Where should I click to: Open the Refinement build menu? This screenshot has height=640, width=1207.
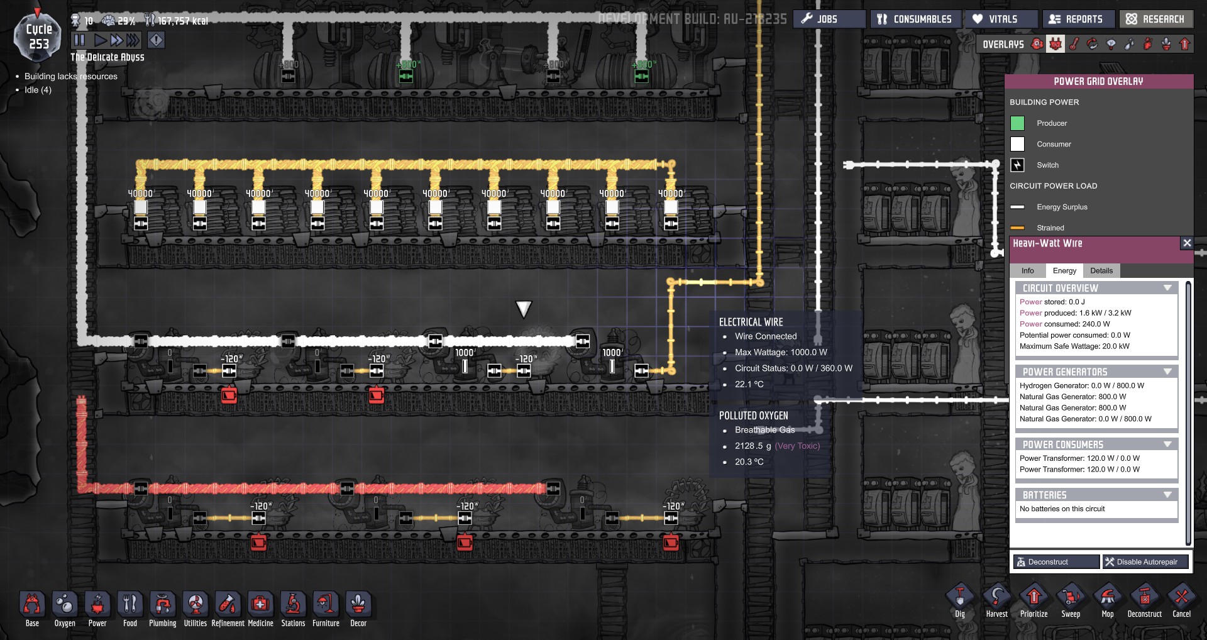point(228,605)
